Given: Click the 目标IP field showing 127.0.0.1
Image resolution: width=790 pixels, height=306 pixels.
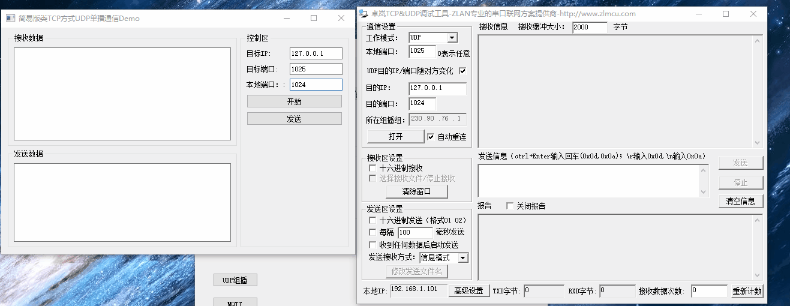Looking at the screenshot, I should coord(316,53).
